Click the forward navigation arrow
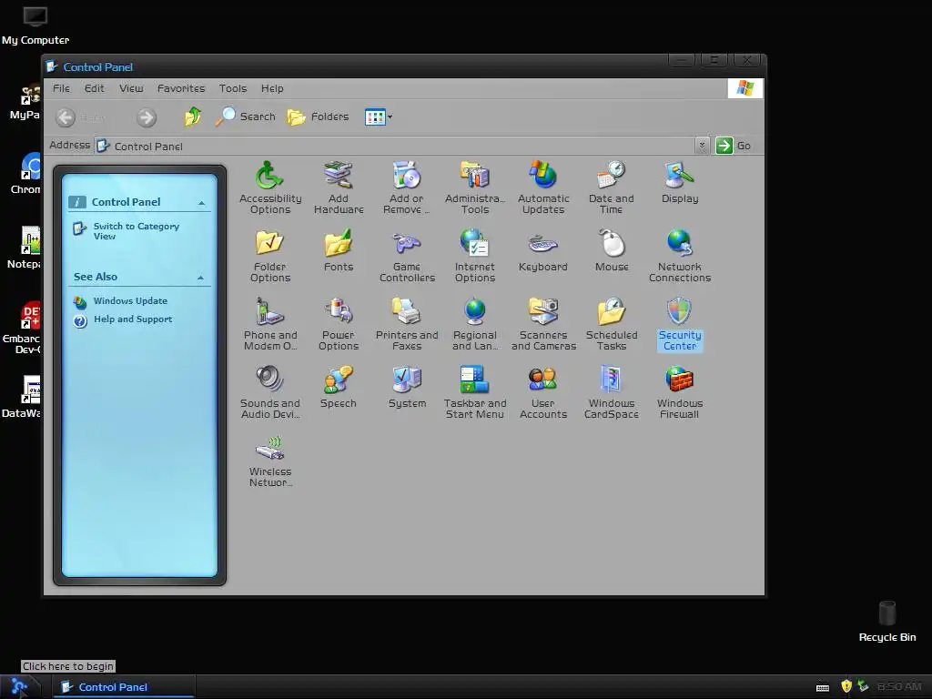 click(147, 117)
